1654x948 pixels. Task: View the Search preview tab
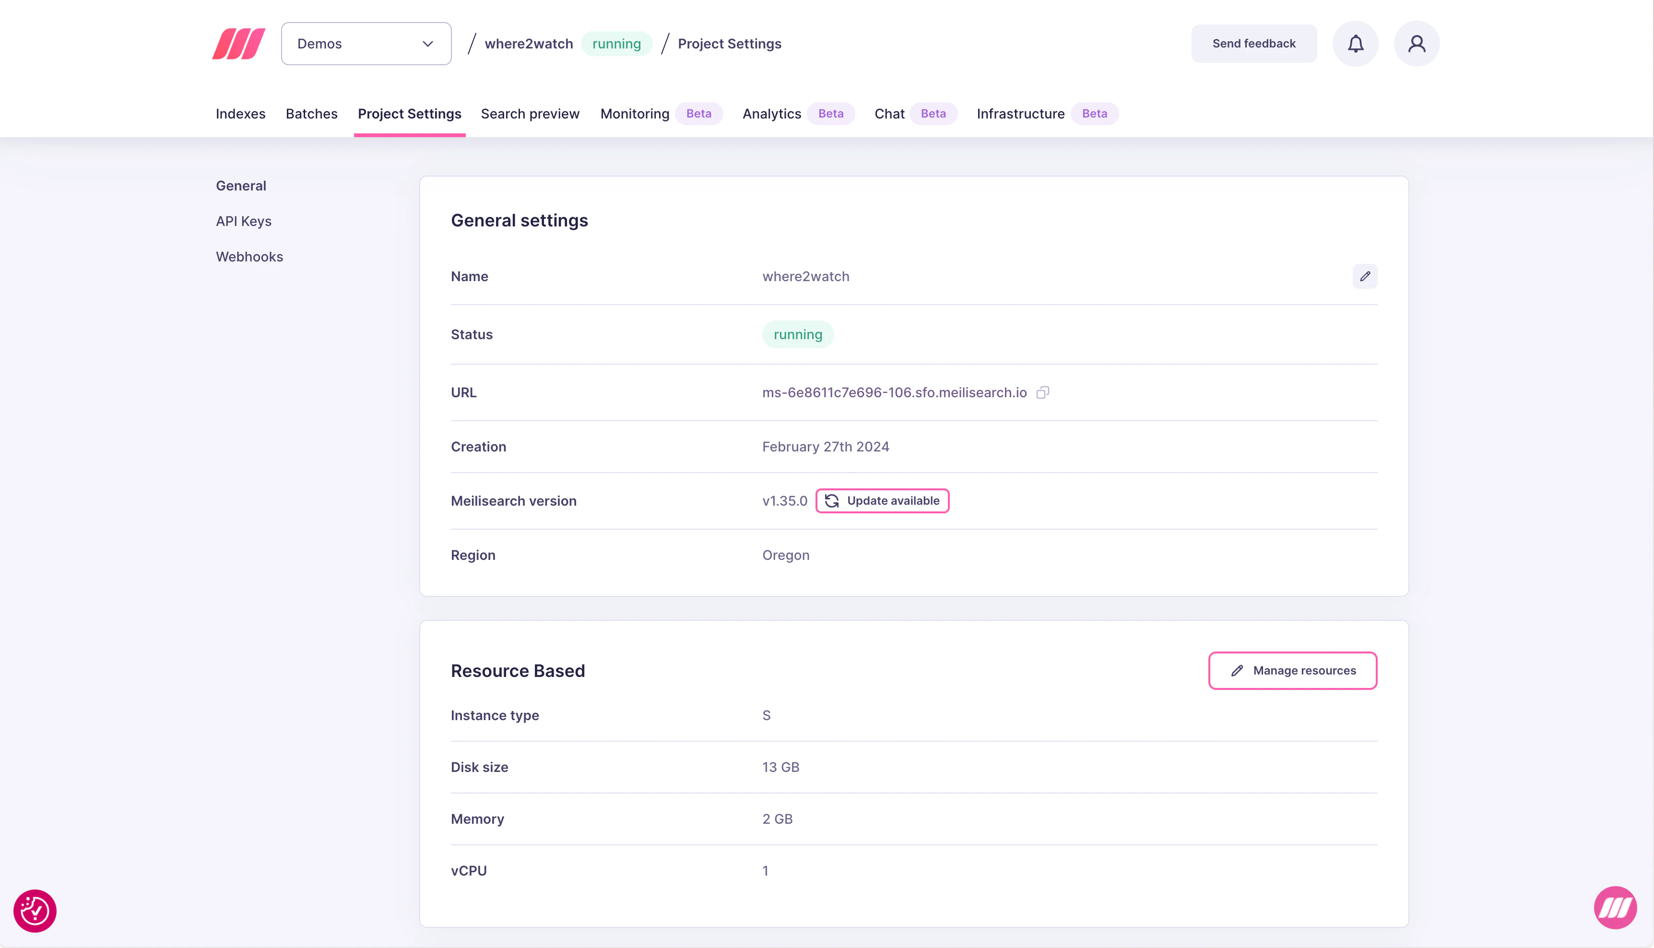click(530, 113)
